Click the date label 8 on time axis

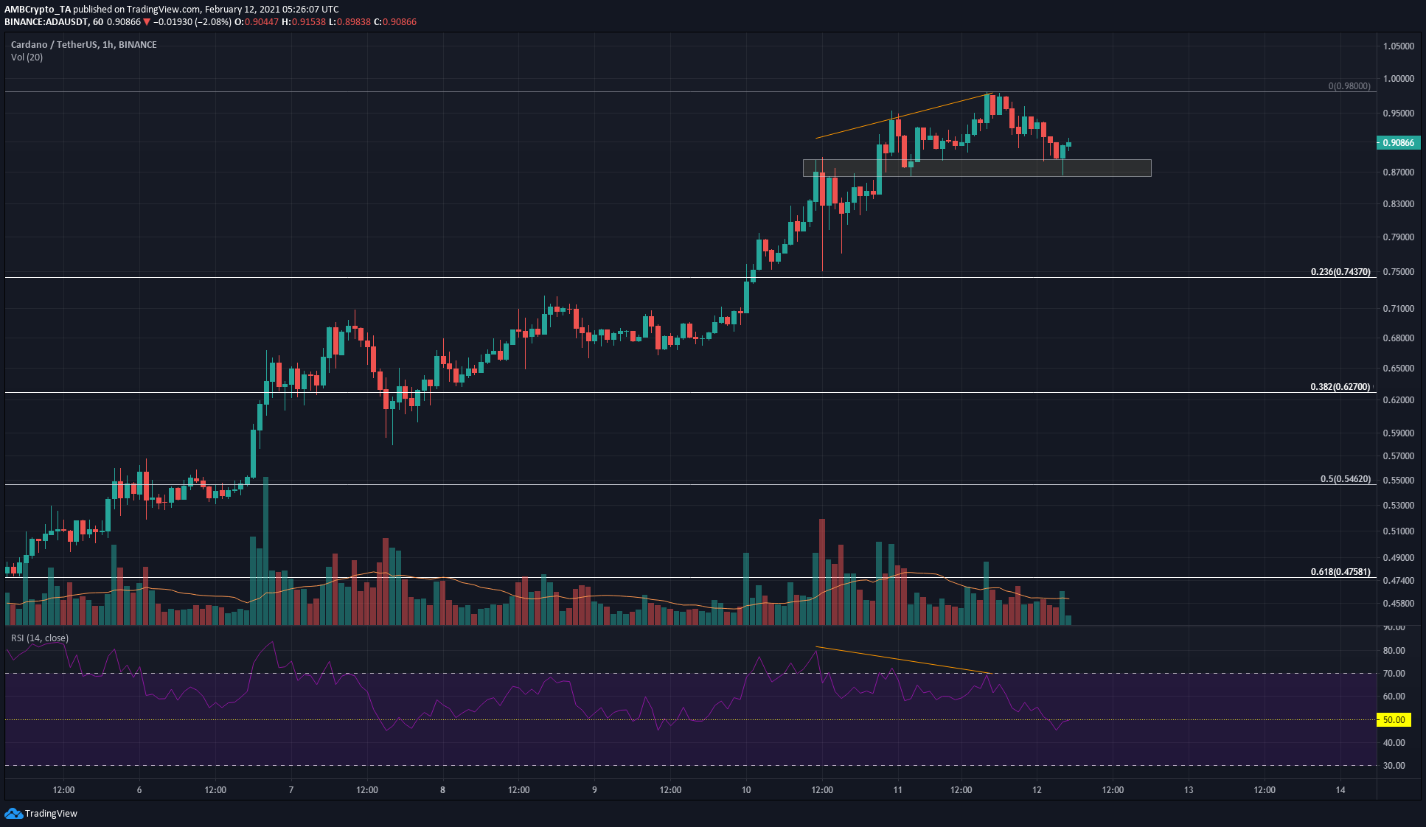pos(442,789)
